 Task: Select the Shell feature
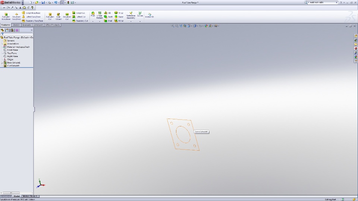108,21
